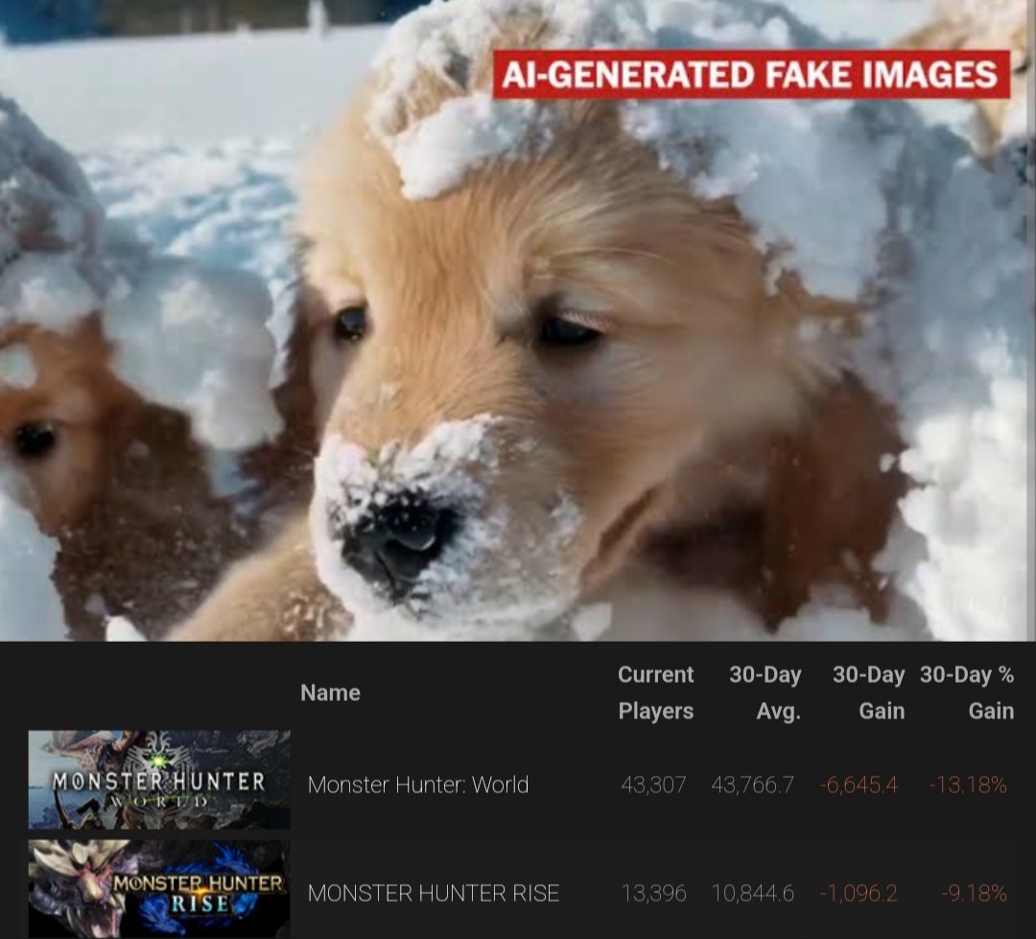
Task: Sort by the 30-Day Gain column header
Action: (x=868, y=693)
